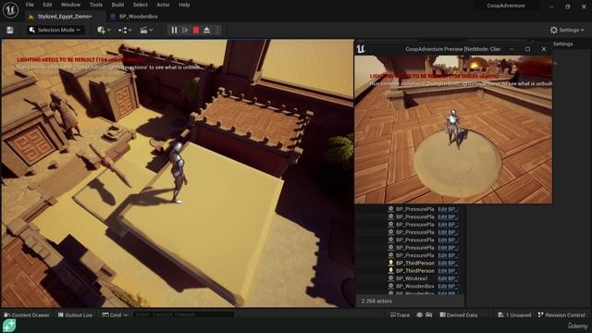Open play options via the three-dot button
The width and height of the screenshot is (592, 333).
[217, 31]
